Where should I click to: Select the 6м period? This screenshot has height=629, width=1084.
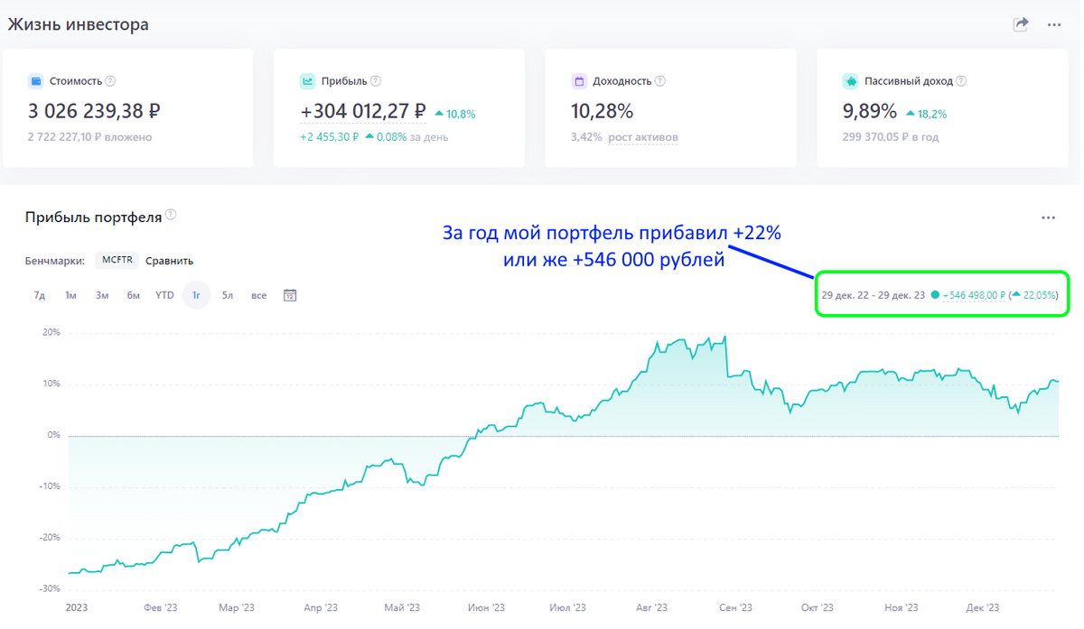pyautogui.click(x=133, y=295)
